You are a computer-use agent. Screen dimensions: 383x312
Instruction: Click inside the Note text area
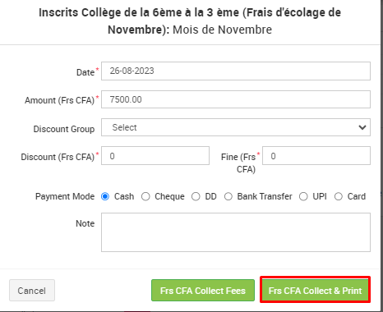tap(236, 232)
